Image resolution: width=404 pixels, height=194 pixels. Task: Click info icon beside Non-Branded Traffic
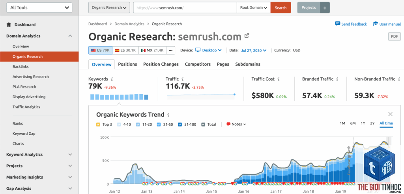click(399, 79)
